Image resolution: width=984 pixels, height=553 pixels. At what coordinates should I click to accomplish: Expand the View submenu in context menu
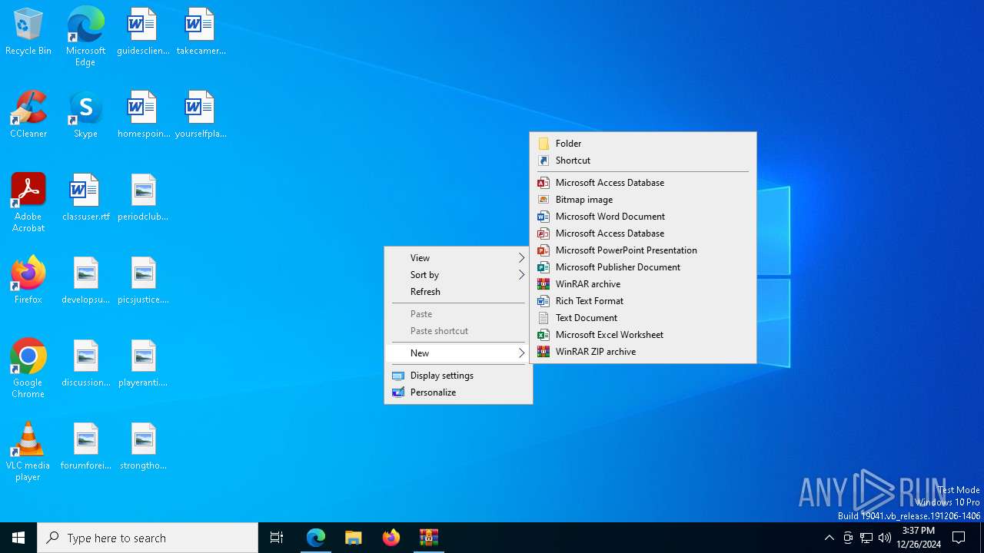pyautogui.click(x=458, y=258)
